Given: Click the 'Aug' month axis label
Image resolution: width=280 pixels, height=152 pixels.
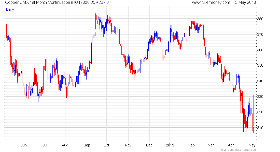Looking at the screenshot, I should (65, 145).
